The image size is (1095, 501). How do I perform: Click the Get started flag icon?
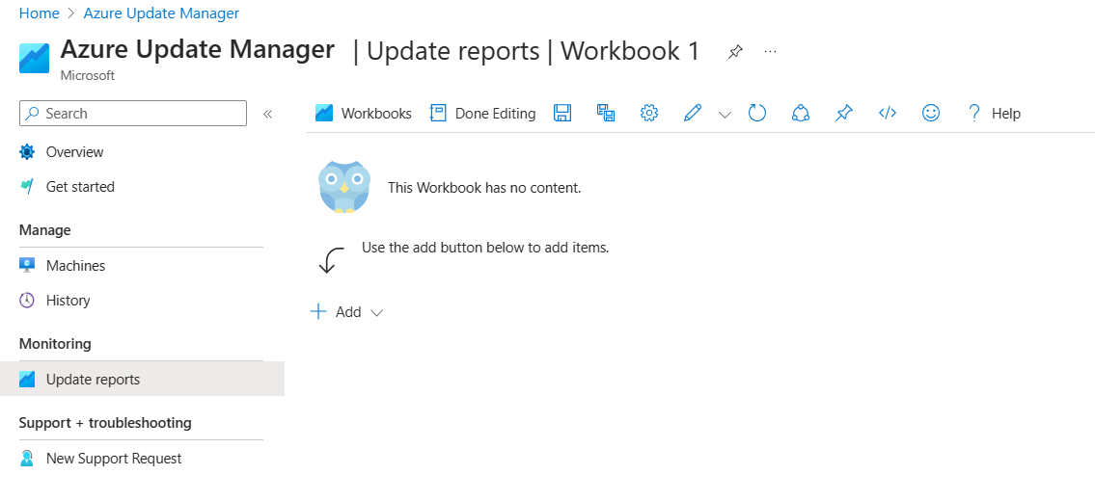click(27, 186)
